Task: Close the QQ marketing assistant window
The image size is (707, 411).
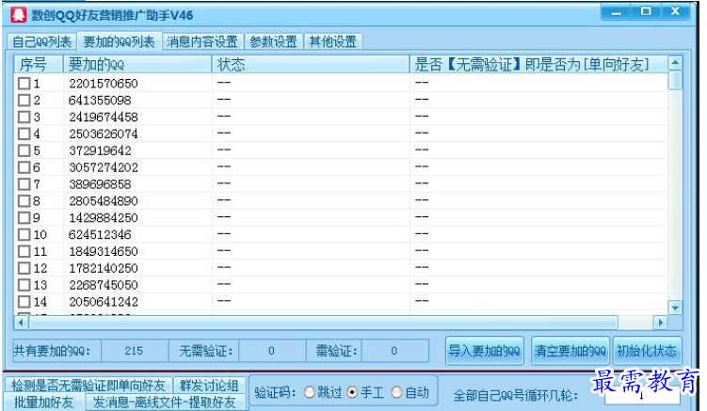Action: [x=675, y=12]
